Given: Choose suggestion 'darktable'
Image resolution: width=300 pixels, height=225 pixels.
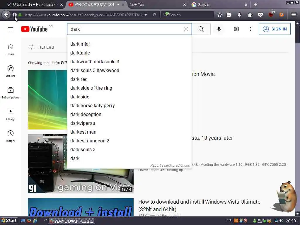Looking at the screenshot, I should point(129,53).
